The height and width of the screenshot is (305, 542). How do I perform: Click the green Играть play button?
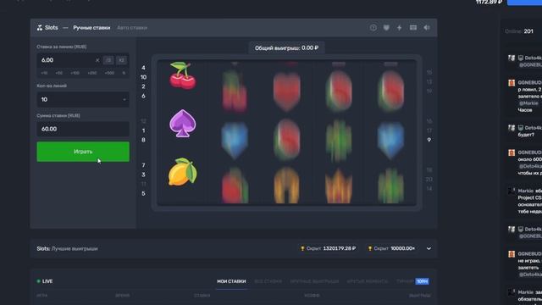click(83, 152)
